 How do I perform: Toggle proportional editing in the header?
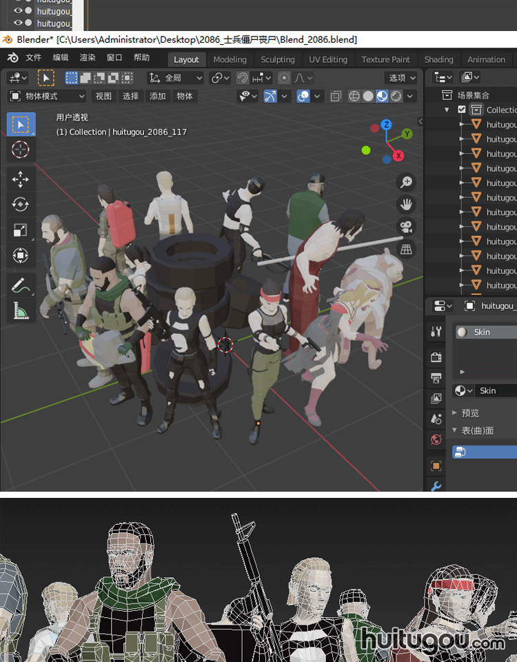coord(284,78)
